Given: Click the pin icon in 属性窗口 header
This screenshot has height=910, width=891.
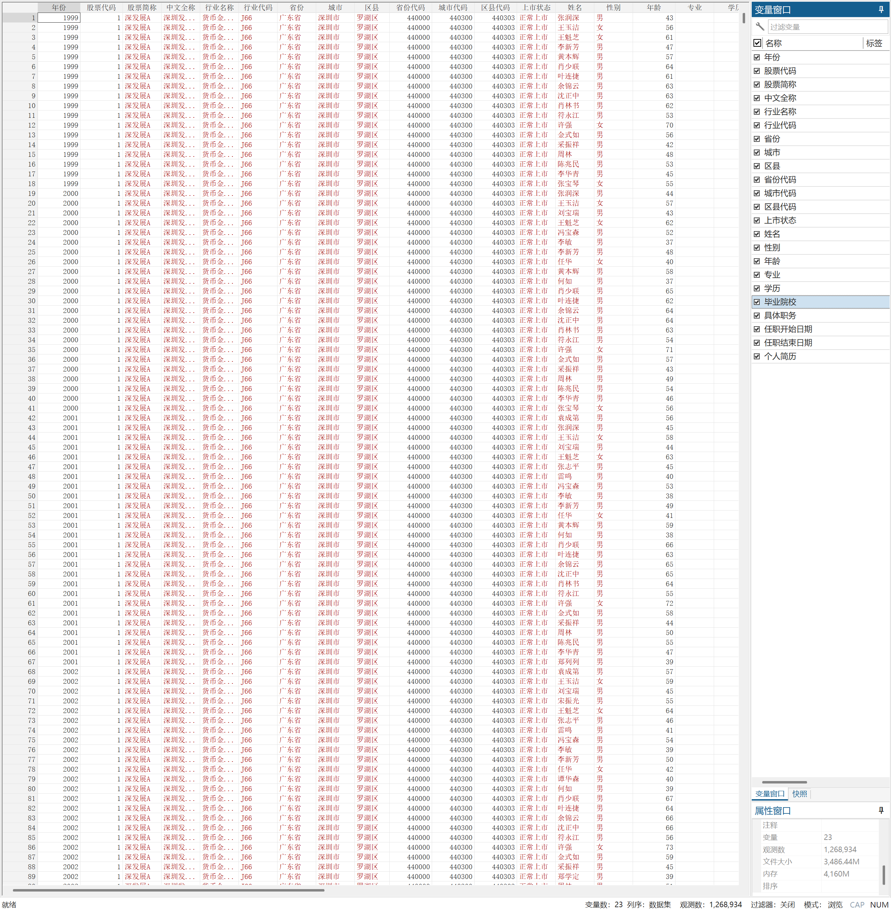Looking at the screenshot, I should 881,810.
